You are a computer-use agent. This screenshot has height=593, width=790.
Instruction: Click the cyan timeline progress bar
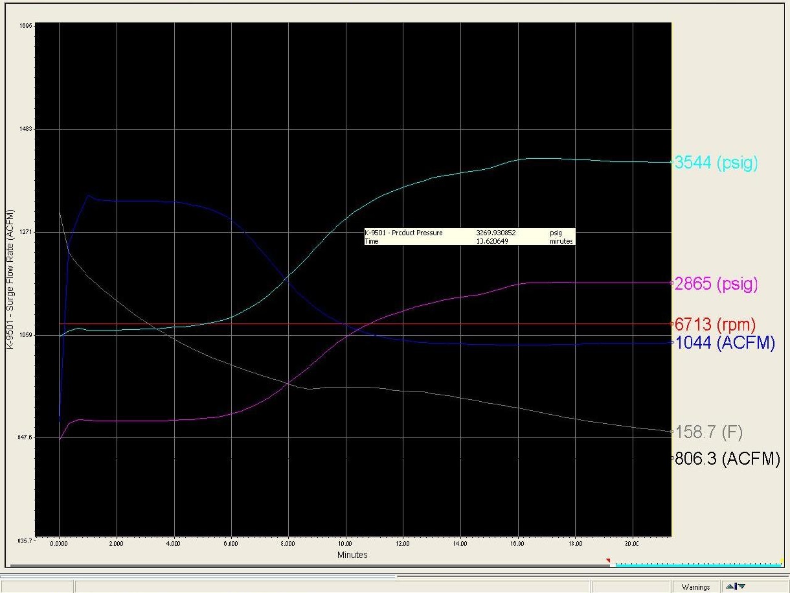pos(698,564)
